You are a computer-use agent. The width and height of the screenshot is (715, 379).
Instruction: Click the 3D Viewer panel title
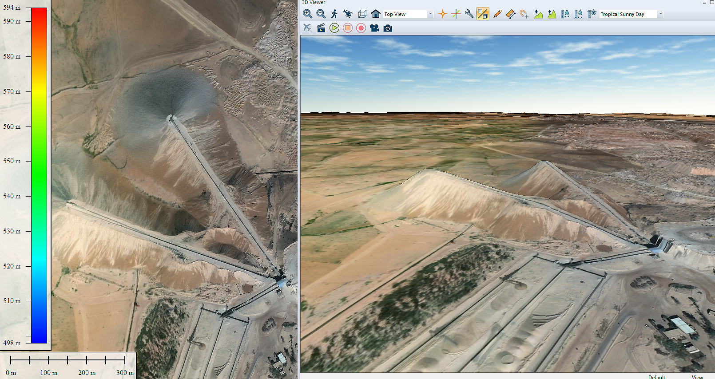314,3
